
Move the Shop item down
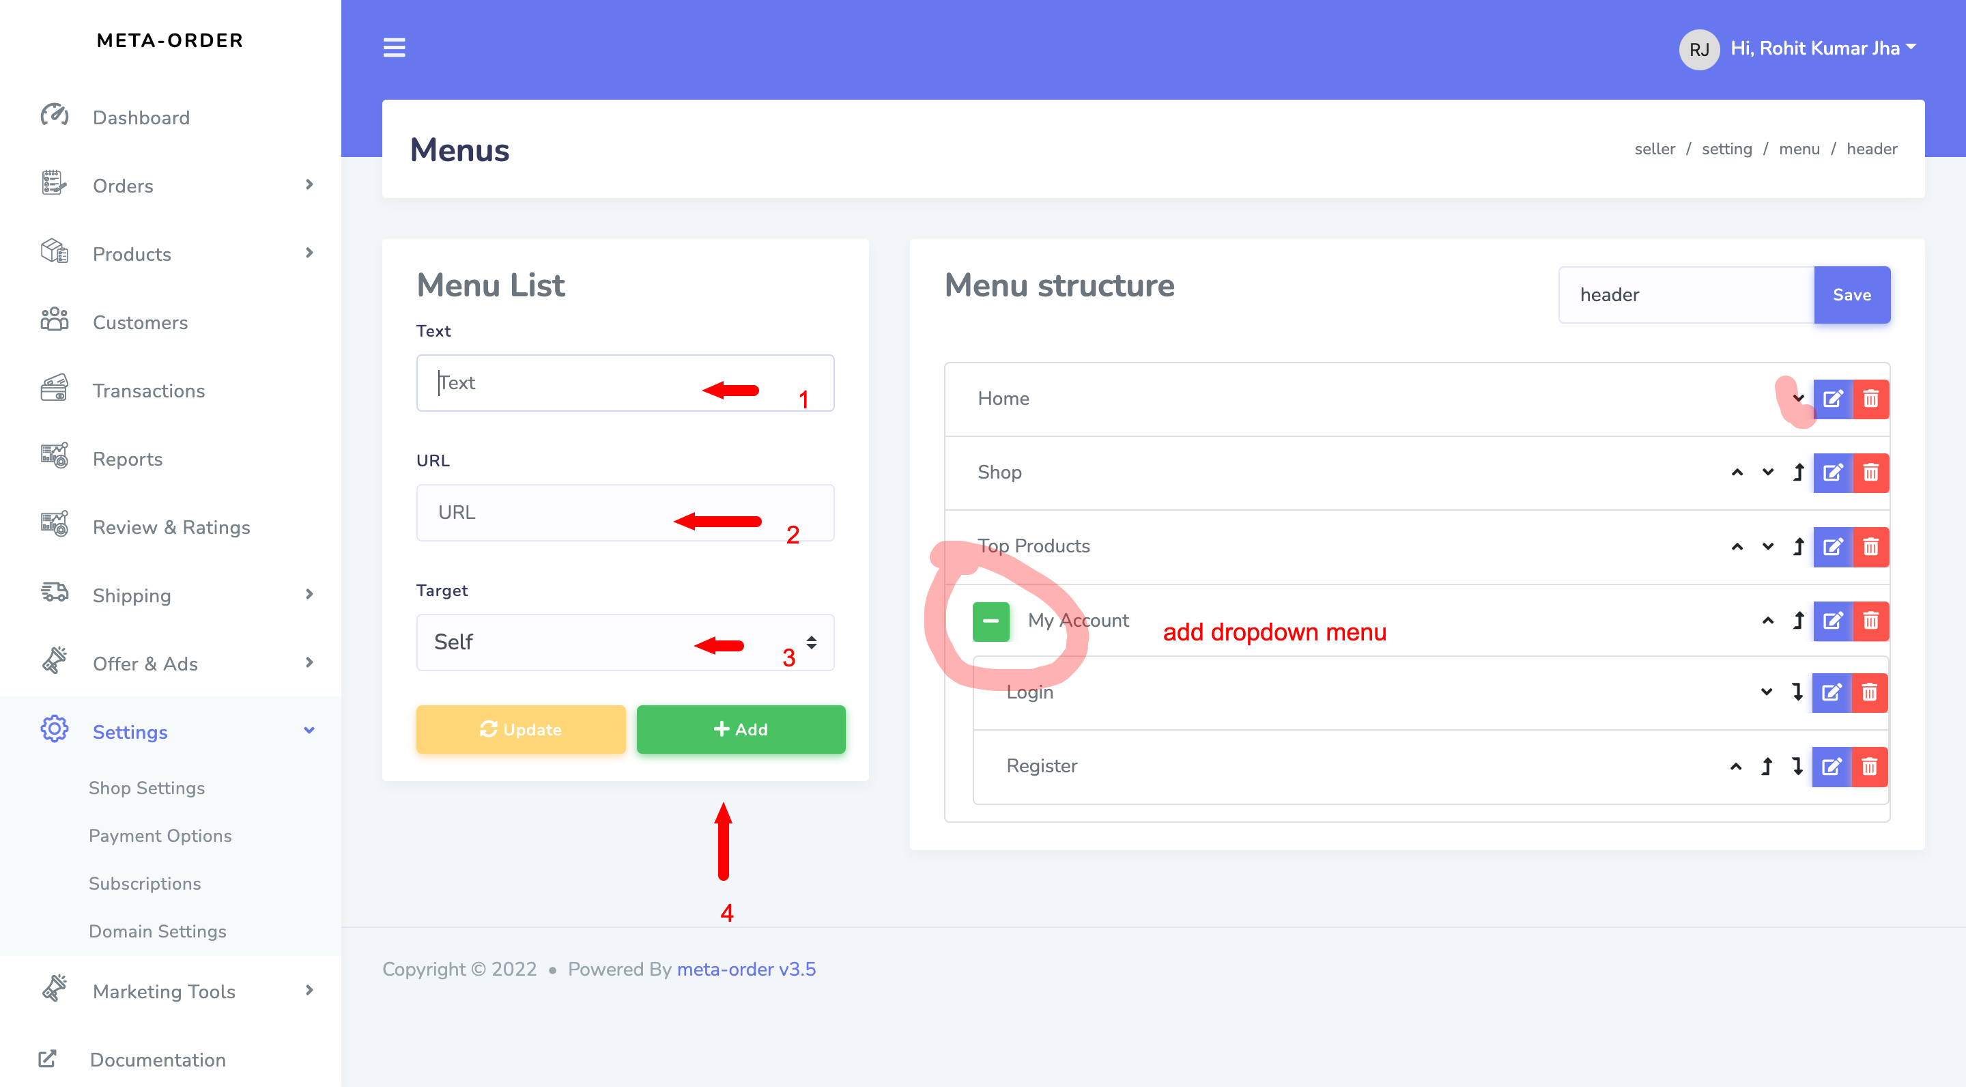click(x=1767, y=472)
